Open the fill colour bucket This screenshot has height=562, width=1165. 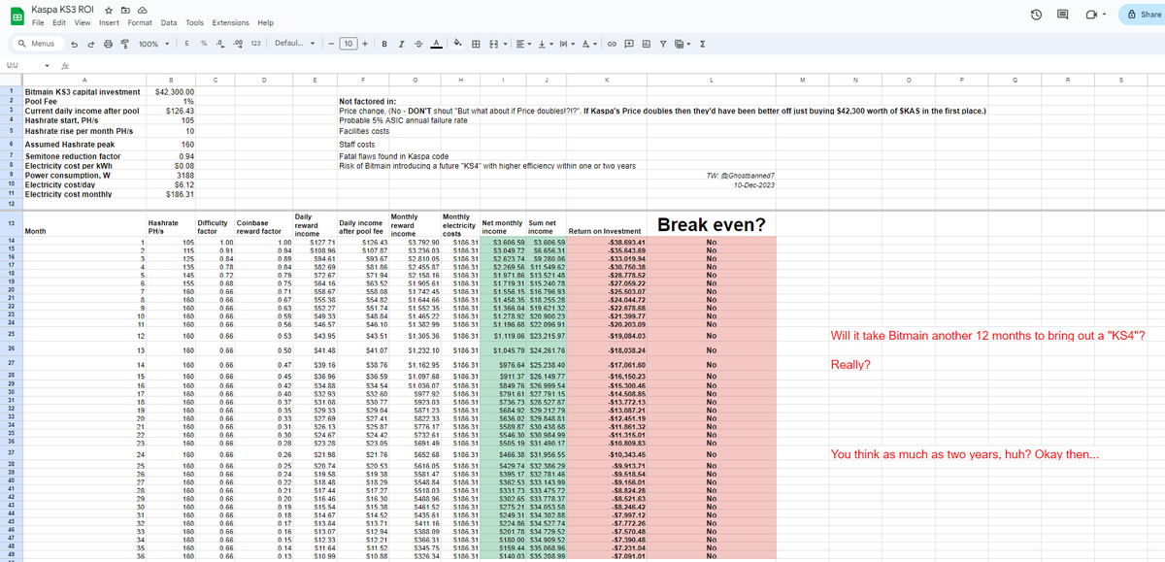(457, 44)
